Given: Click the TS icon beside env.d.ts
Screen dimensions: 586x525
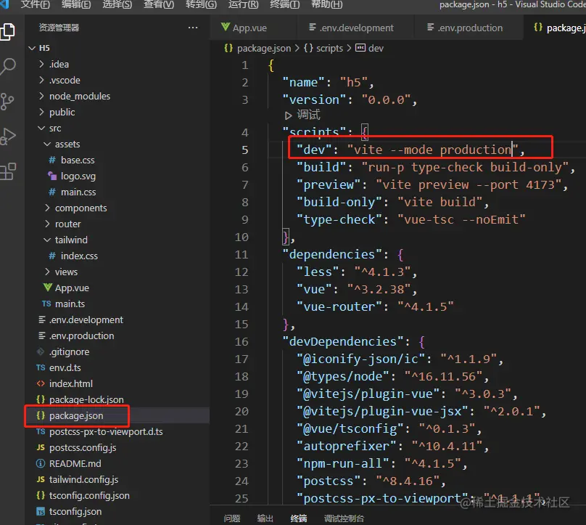Looking at the screenshot, I should click(x=41, y=367).
